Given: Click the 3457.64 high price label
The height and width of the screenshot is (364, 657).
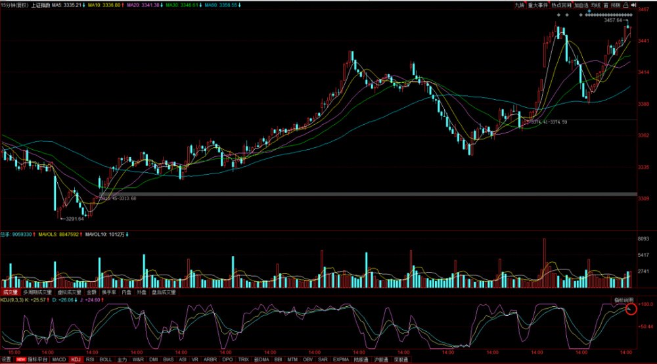Looking at the screenshot, I should point(613,20).
